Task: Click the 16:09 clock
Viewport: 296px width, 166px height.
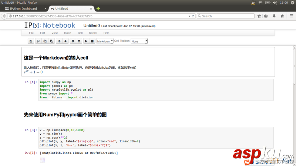Action: click(284, 3)
